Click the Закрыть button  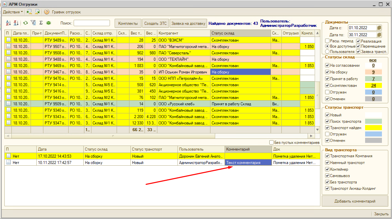[x=381, y=214]
